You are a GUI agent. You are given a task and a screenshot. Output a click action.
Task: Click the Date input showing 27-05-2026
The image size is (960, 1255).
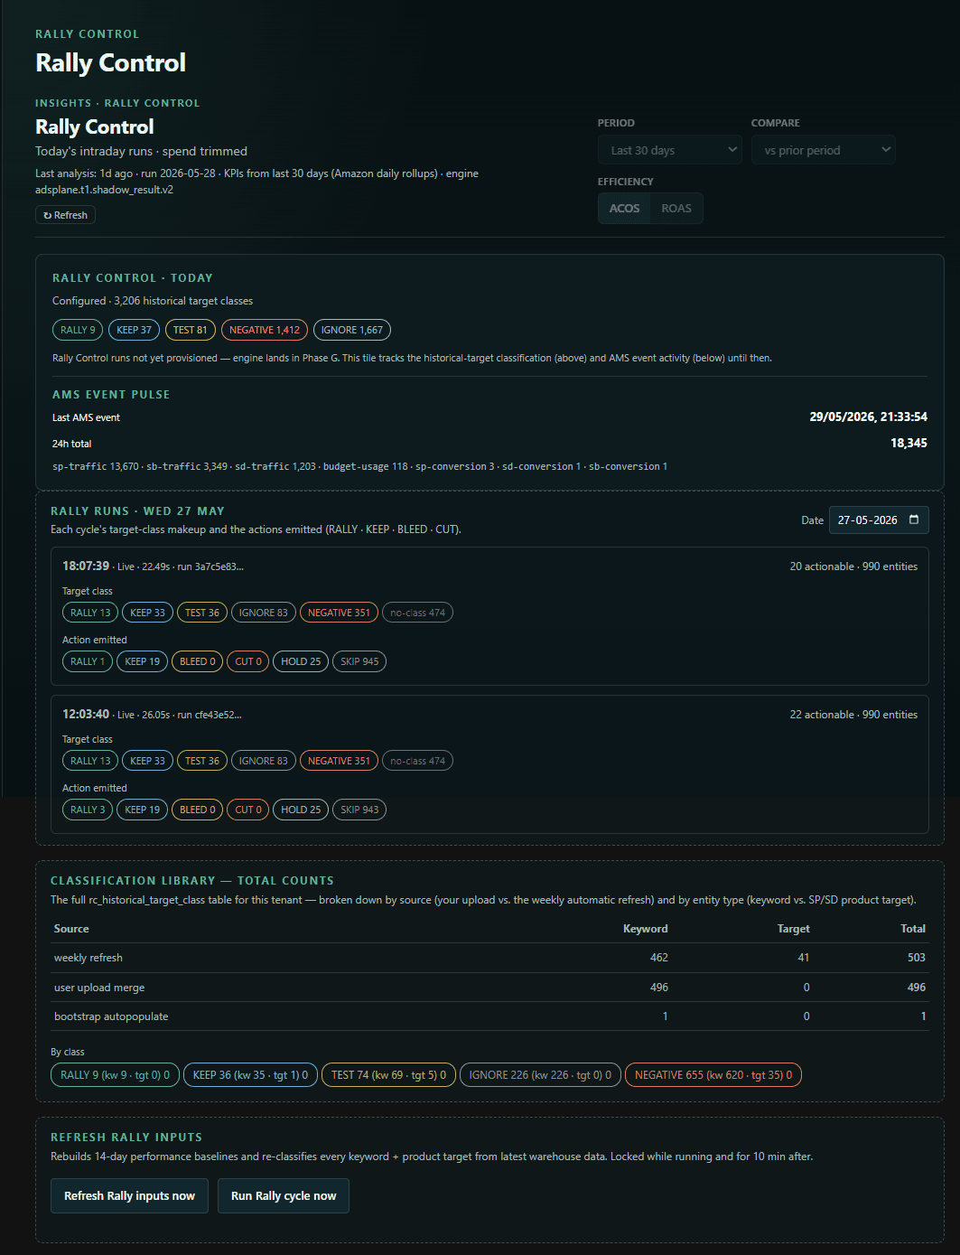(x=878, y=520)
